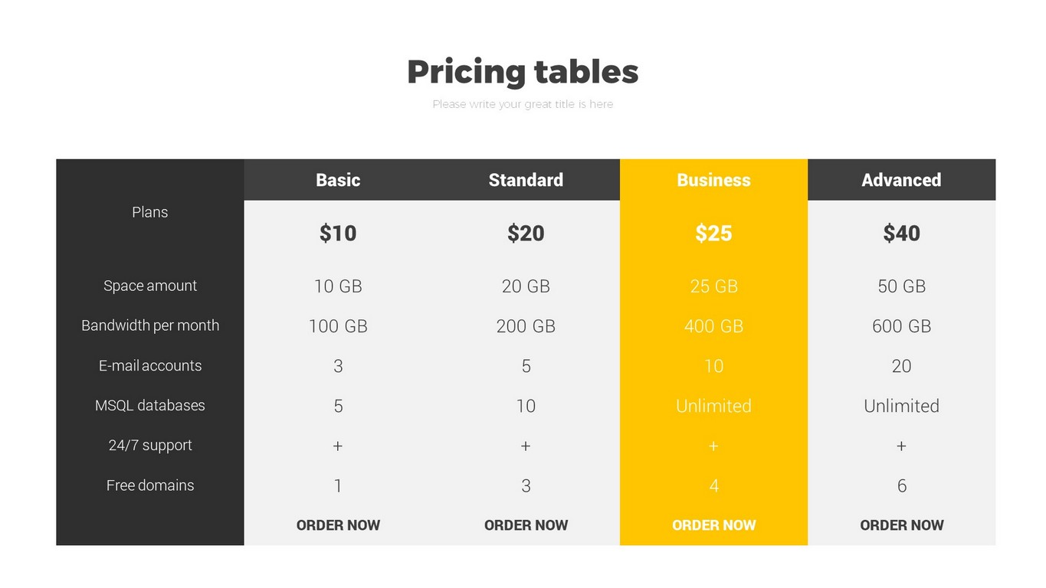Select the Pricing tables title text

tap(523, 72)
